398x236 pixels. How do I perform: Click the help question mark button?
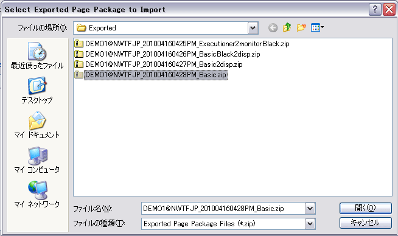point(375,10)
